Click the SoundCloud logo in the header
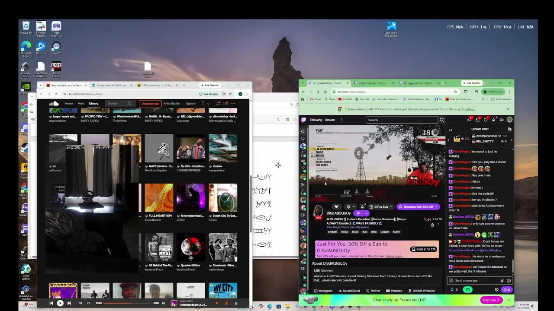The image size is (554, 311). [54, 104]
